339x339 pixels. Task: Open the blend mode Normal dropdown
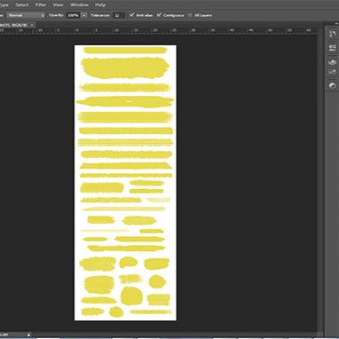[x=26, y=15]
